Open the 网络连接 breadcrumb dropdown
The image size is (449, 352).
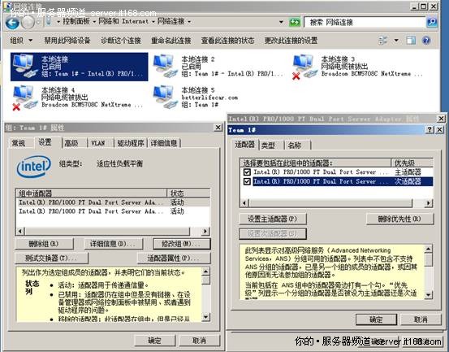click(x=189, y=21)
